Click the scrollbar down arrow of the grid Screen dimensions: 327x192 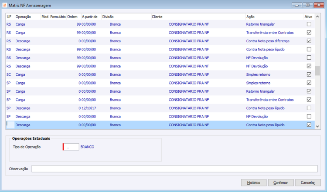tap(317, 126)
